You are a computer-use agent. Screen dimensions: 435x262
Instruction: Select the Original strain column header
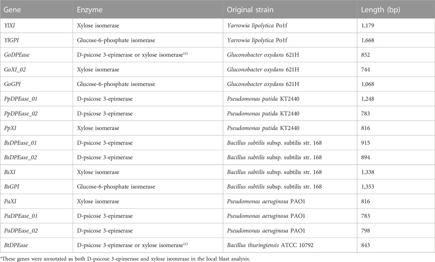pos(250,10)
